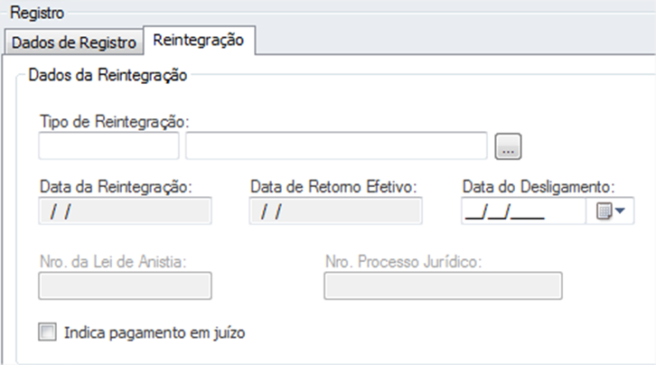Open the calendar icon for Data do Desligamento

click(x=604, y=211)
